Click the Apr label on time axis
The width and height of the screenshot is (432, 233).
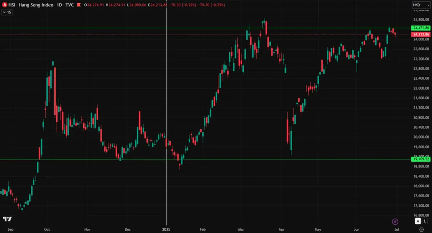282,229
